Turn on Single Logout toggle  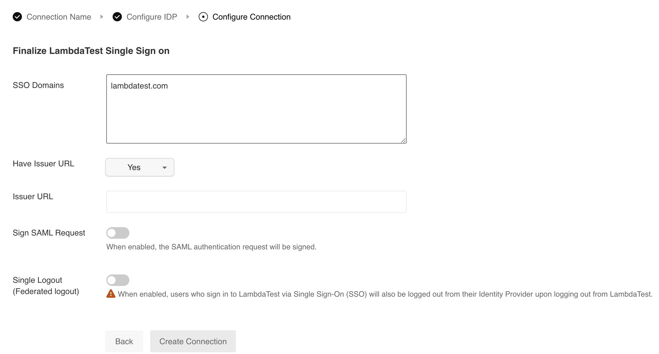(x=118, y=280)
